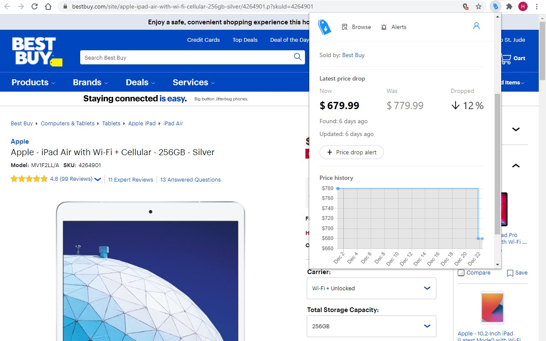Click the five-star rating
546x341 pixels.
tap(29, 179)
